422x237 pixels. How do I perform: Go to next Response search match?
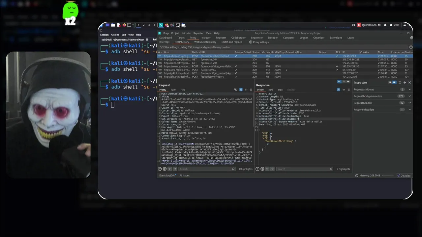(x=272, y=169)
